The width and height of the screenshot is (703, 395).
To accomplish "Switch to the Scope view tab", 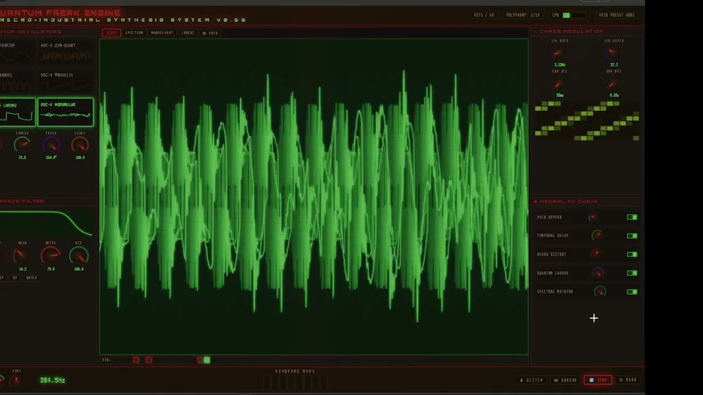I will coord(112,33).
